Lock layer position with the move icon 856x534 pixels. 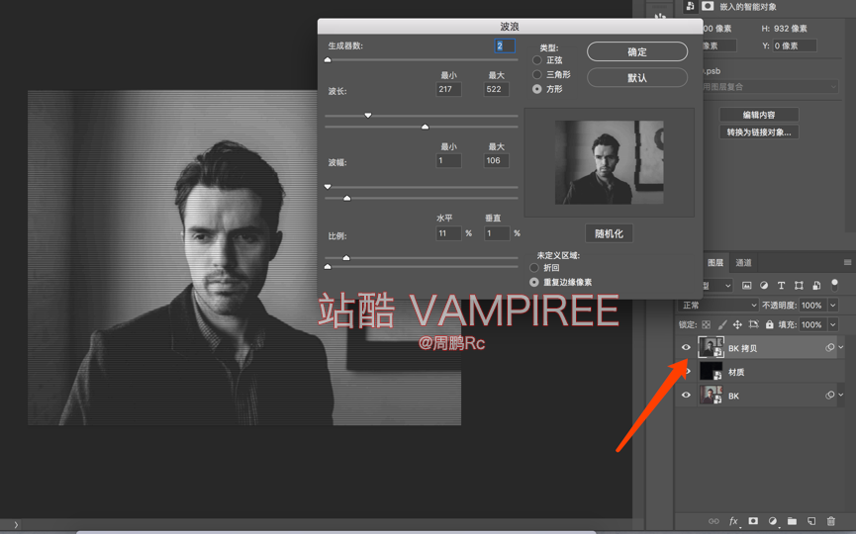coord(737,324)
